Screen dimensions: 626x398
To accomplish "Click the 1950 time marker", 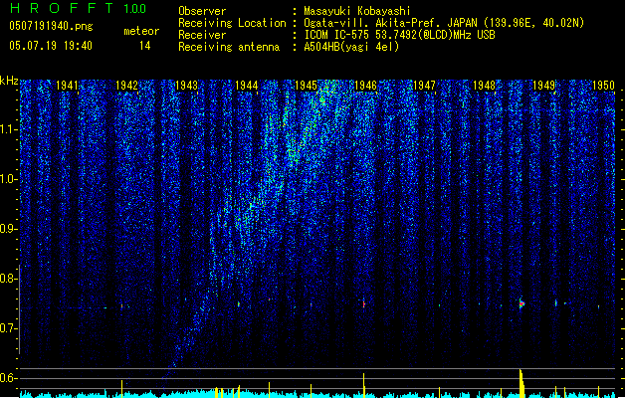I will click(603, 86).
